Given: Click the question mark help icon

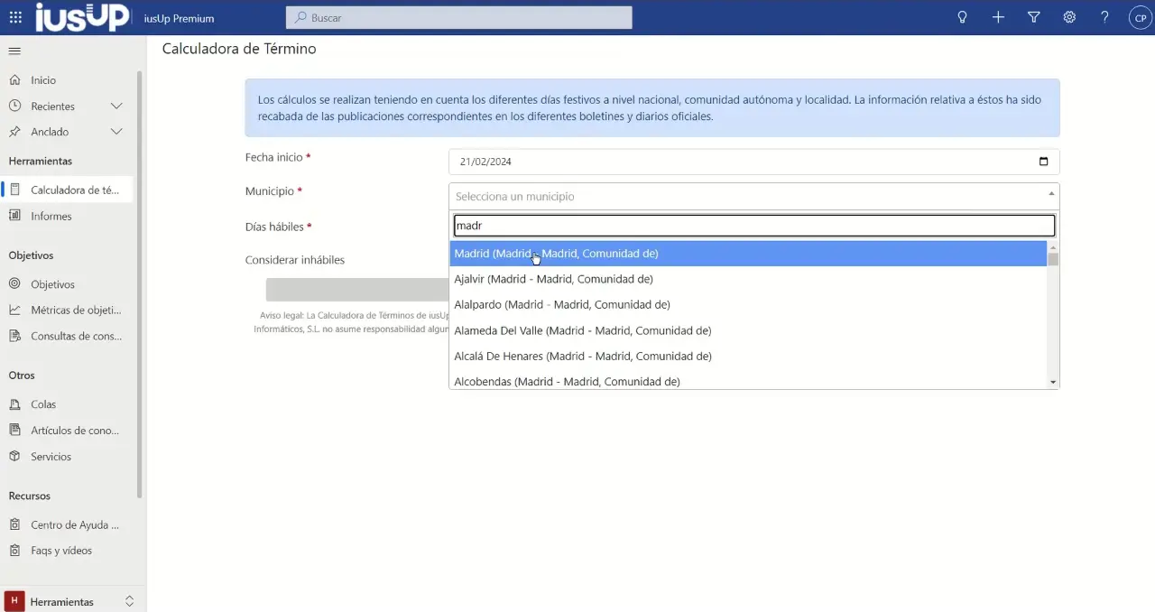Looking at the screenshot, I should click(x=1104, y=17).
